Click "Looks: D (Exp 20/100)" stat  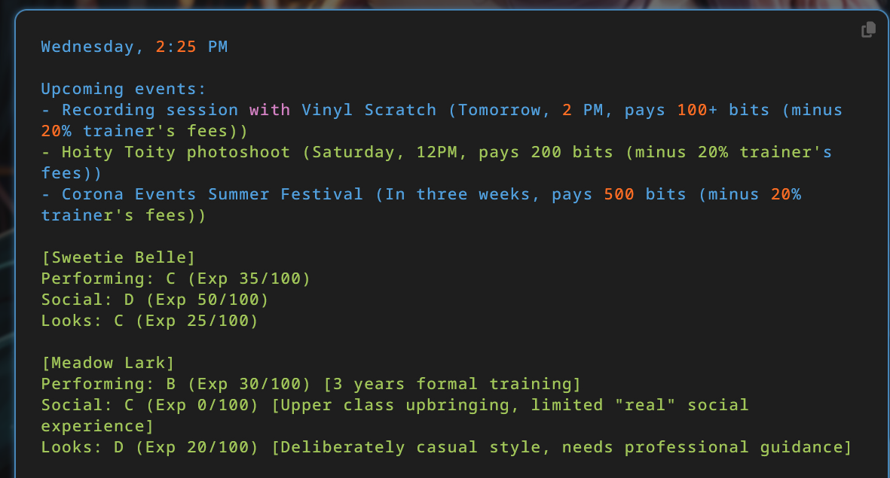coord(150,447)
